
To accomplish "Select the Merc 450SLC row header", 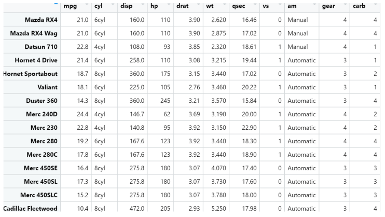I will (32, 195).
